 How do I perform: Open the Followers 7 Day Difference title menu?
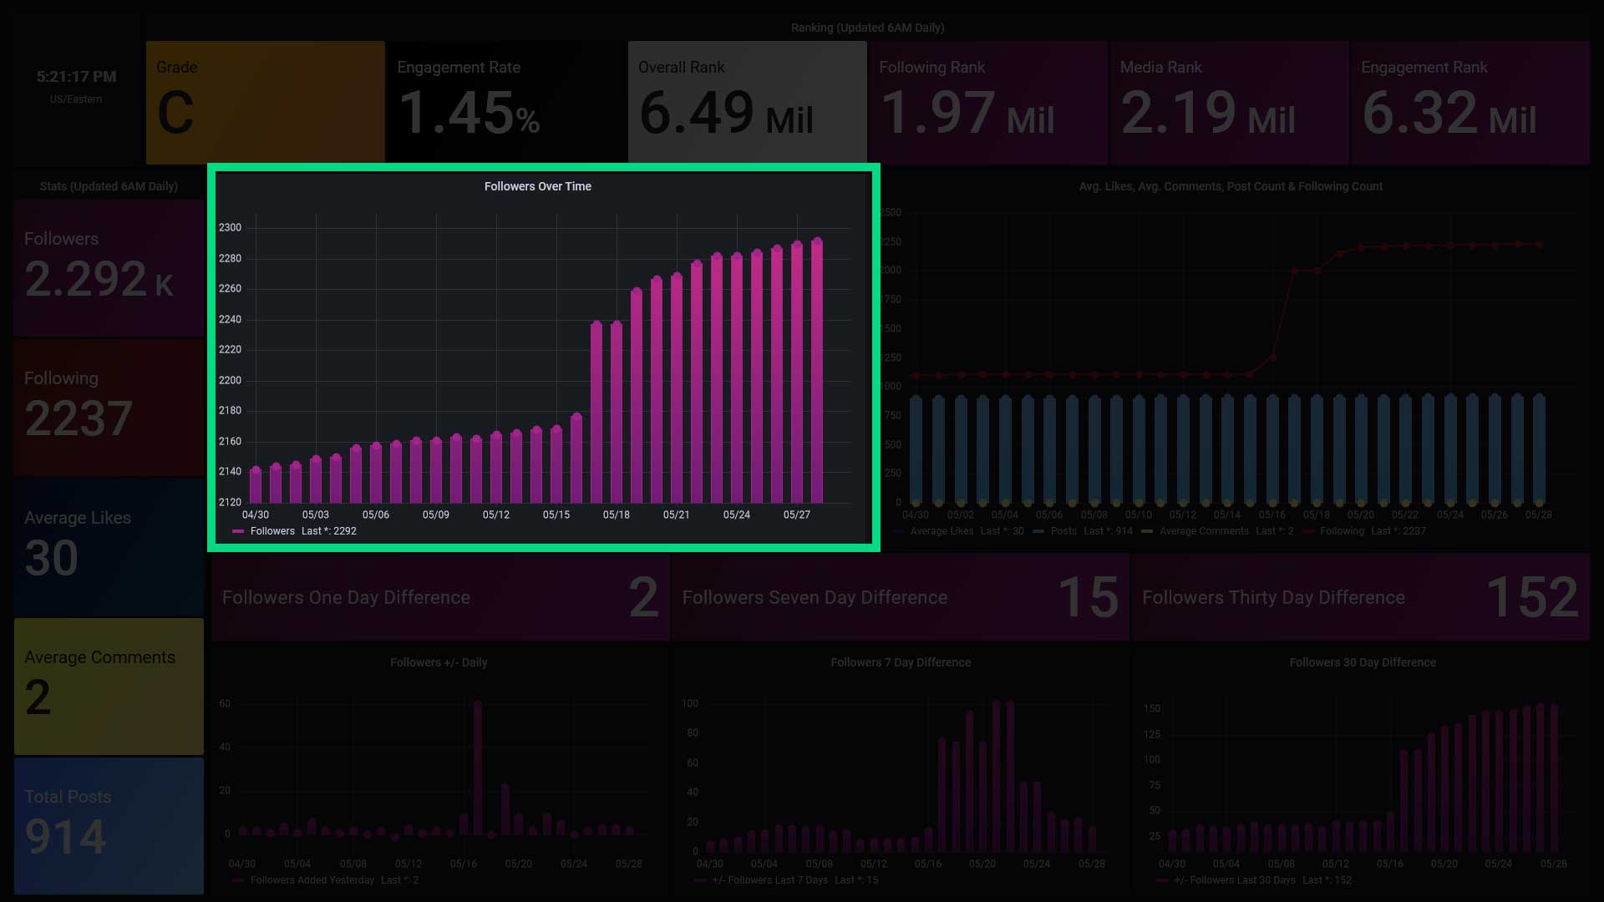pyautogui.click(x=900, y=662)
